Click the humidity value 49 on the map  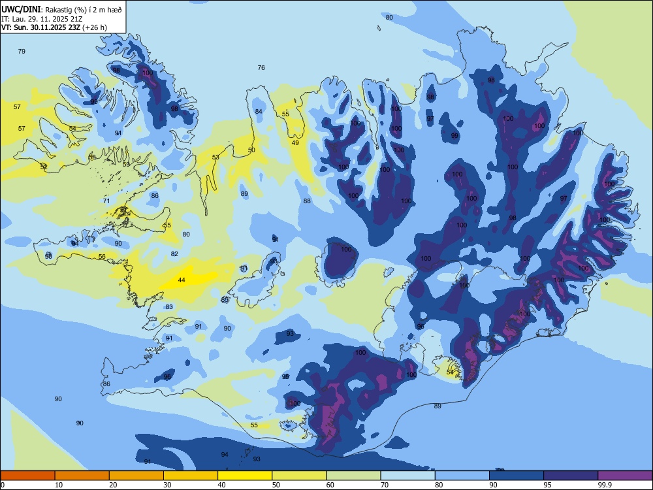pyautogui.click(x=295, y=143)
